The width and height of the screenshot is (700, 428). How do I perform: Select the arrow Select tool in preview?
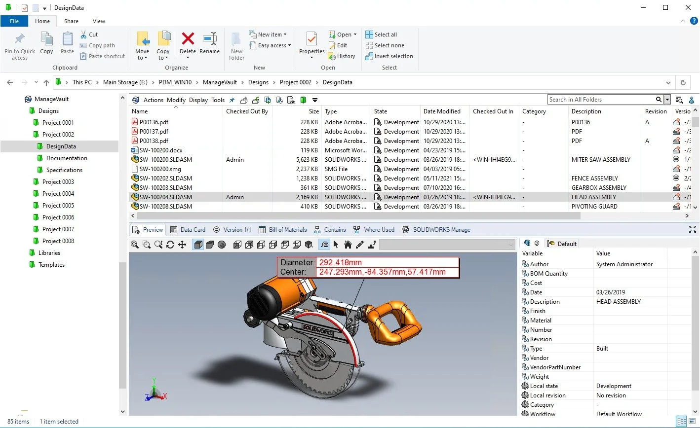click(x=336, y=245)
